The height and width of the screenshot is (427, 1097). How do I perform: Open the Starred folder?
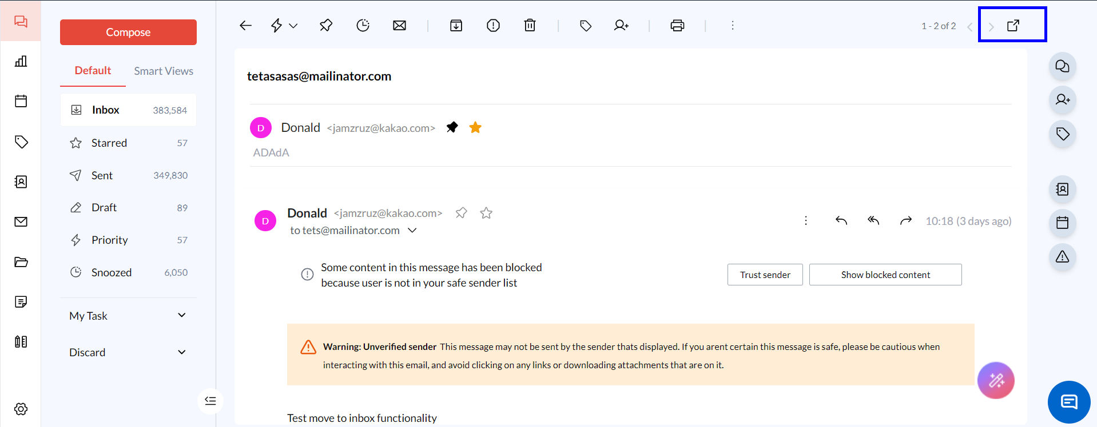[109, 143]
